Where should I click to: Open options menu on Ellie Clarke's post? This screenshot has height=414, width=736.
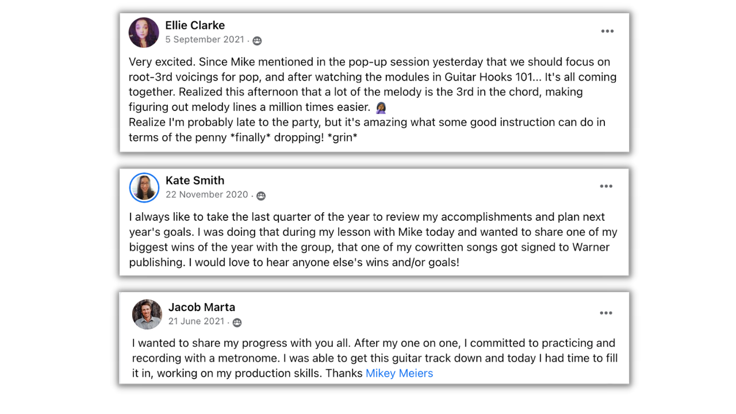click(607, 31)
